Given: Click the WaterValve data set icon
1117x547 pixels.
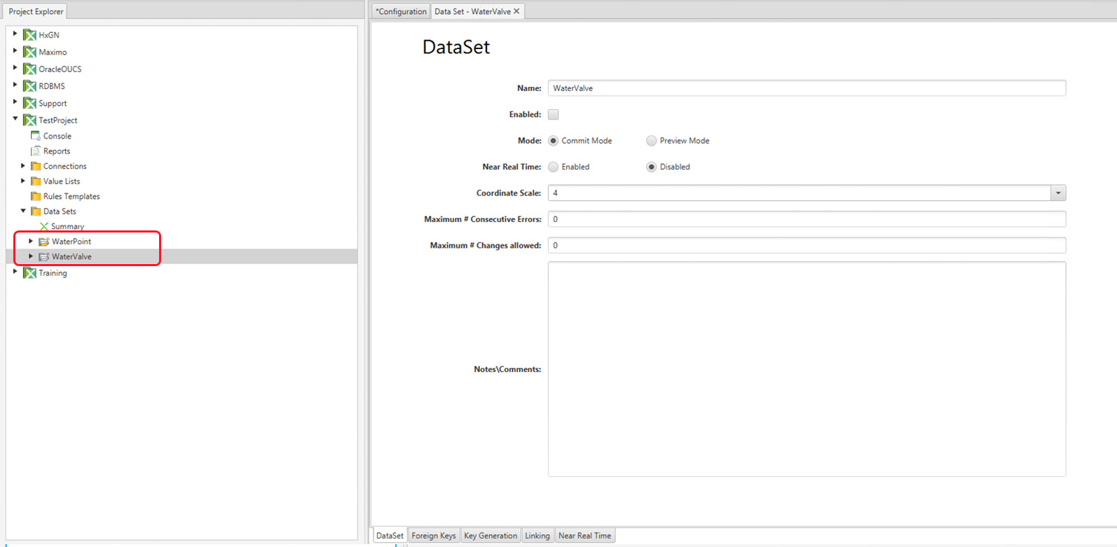Looking at the screenshot, I should pyautogui.click(x=44, y=257).
